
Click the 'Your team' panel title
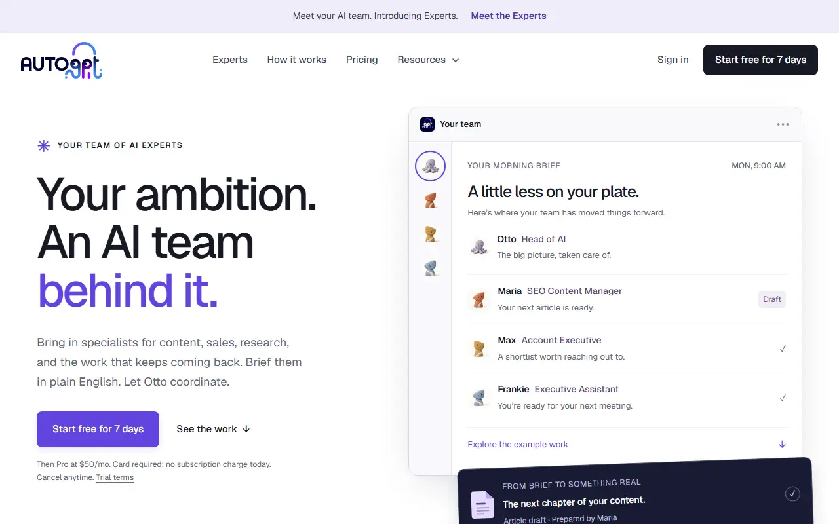(460, 124)
